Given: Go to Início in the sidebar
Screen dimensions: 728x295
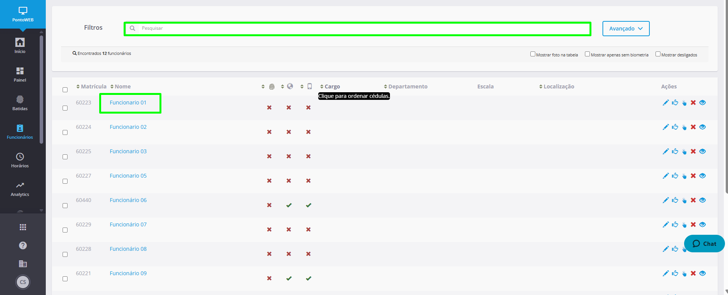Looking at the screenshot, I should 20,45.
